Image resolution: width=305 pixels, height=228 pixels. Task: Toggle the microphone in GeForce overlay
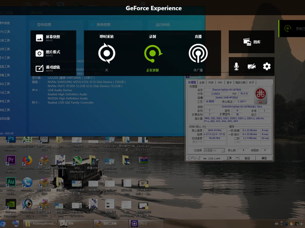236,66
